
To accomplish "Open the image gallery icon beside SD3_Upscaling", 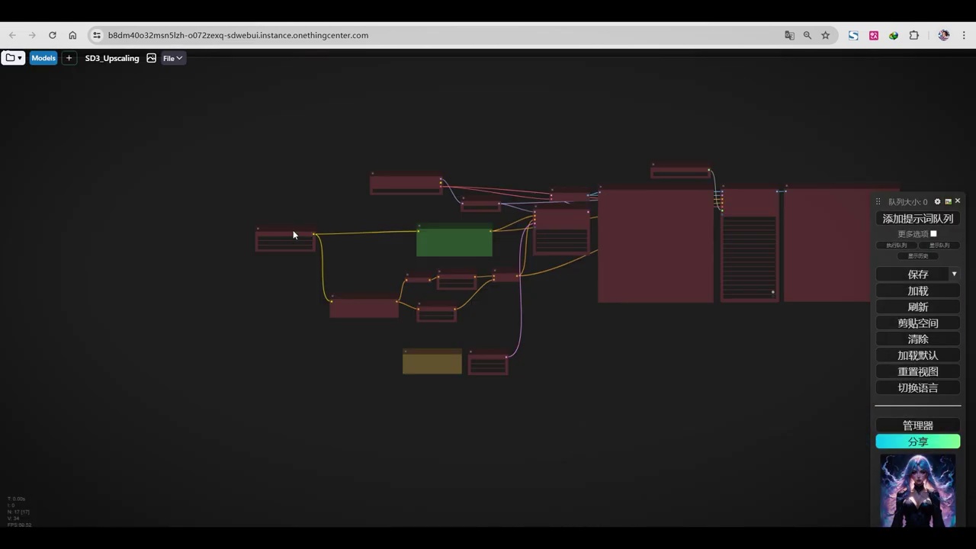I will click(151, 58).
